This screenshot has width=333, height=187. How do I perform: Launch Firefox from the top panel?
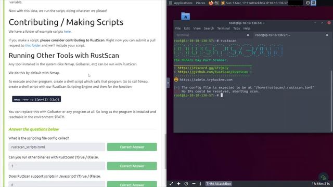pyautogui.click(x=211, y=3)
